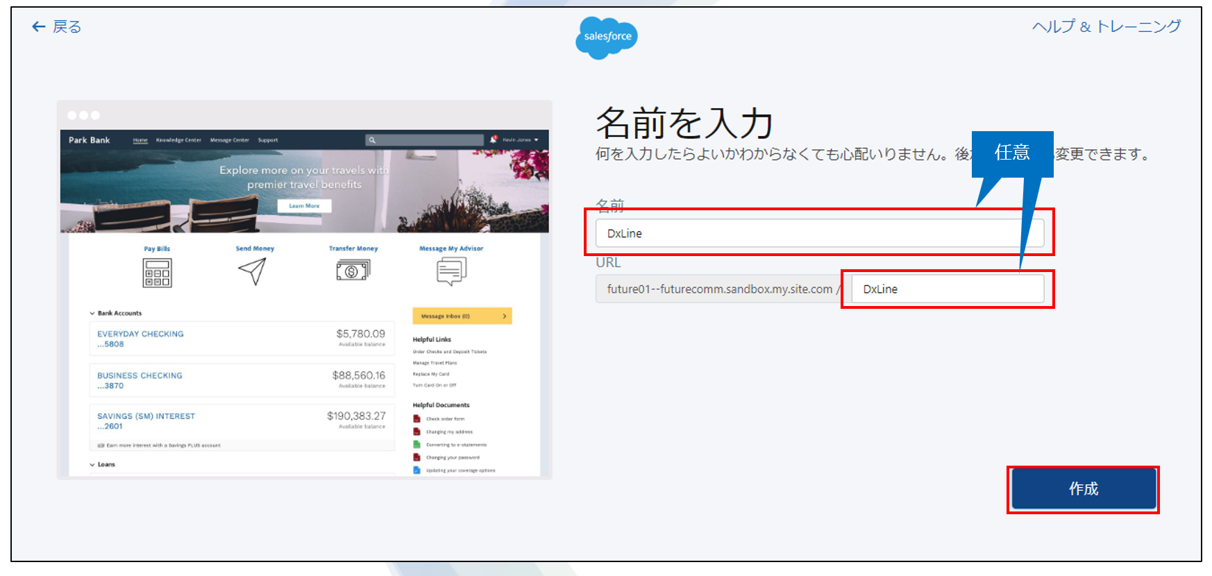
Task: Click the URL suffix field with DxLine
Action: click(x=948, y=289)
